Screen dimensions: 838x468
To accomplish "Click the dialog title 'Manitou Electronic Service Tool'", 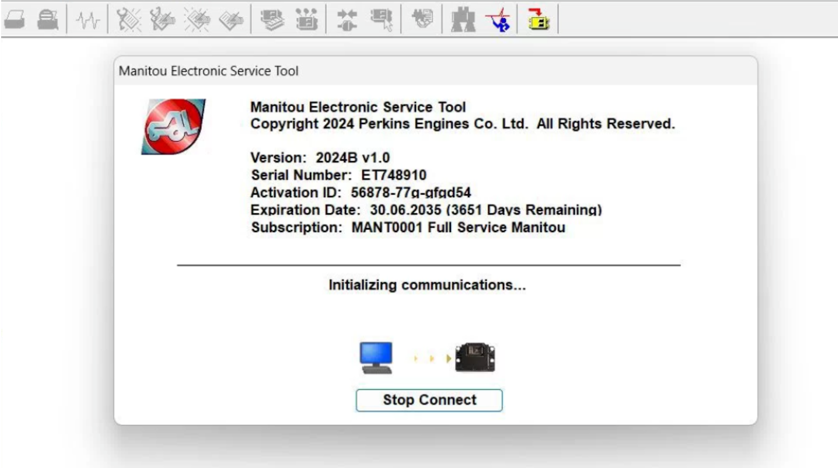I will [209, 71].
